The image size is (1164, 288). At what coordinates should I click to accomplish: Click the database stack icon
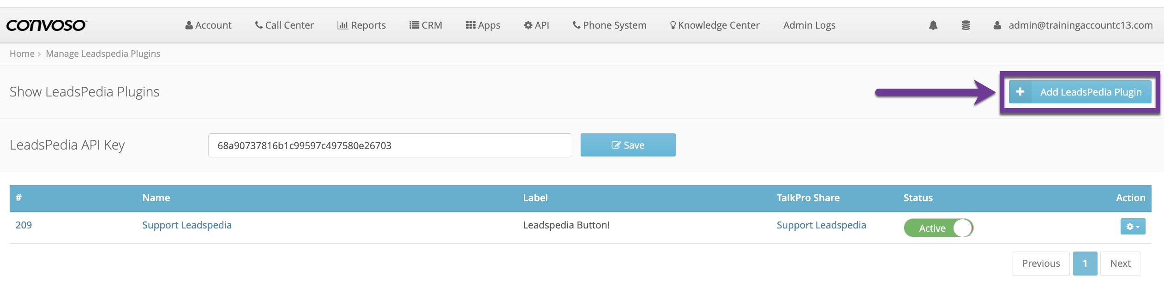966,25
